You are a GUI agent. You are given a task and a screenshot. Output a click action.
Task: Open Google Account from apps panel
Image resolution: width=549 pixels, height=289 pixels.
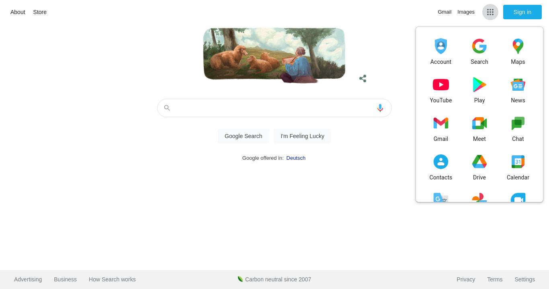pyautogui.click(x=441, y=51)
